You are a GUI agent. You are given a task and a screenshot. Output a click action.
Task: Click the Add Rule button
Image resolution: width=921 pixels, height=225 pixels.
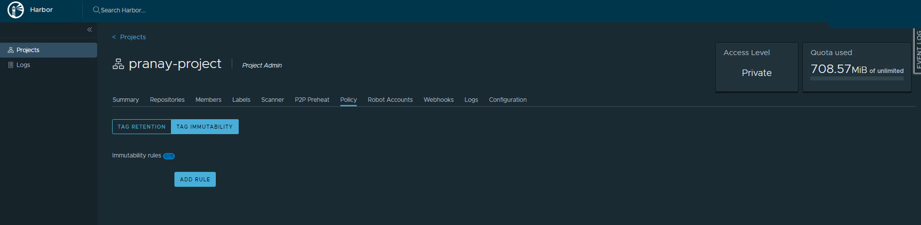(x=195, y=179)
